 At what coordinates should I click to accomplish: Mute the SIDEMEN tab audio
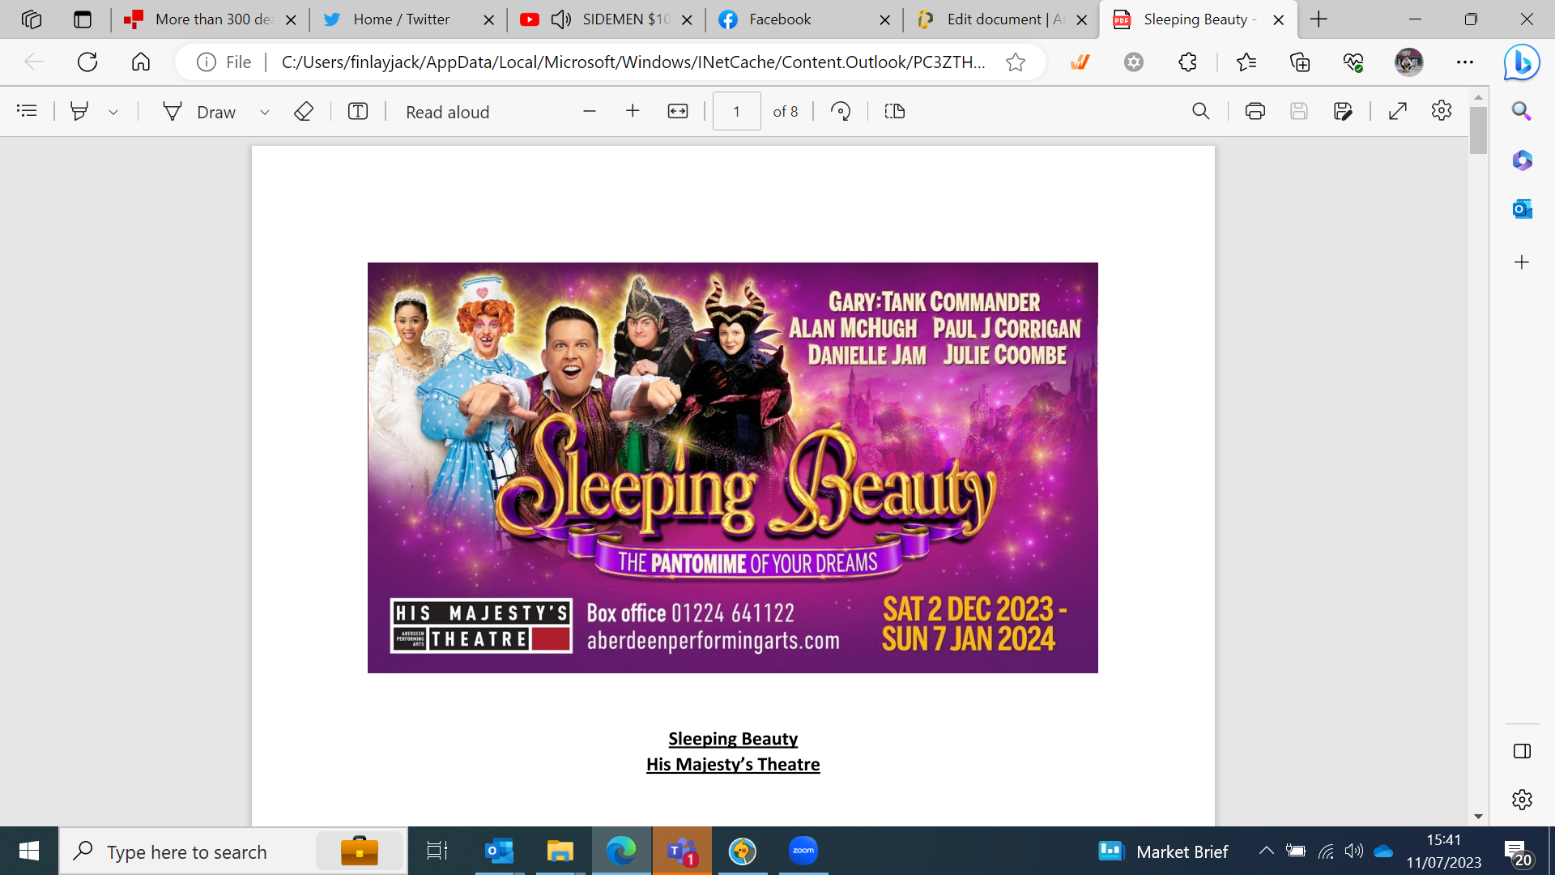(560, 19)
